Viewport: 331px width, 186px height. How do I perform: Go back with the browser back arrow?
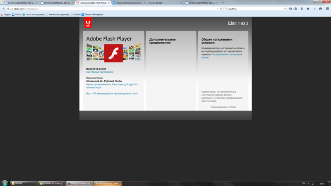coord(3,9)
